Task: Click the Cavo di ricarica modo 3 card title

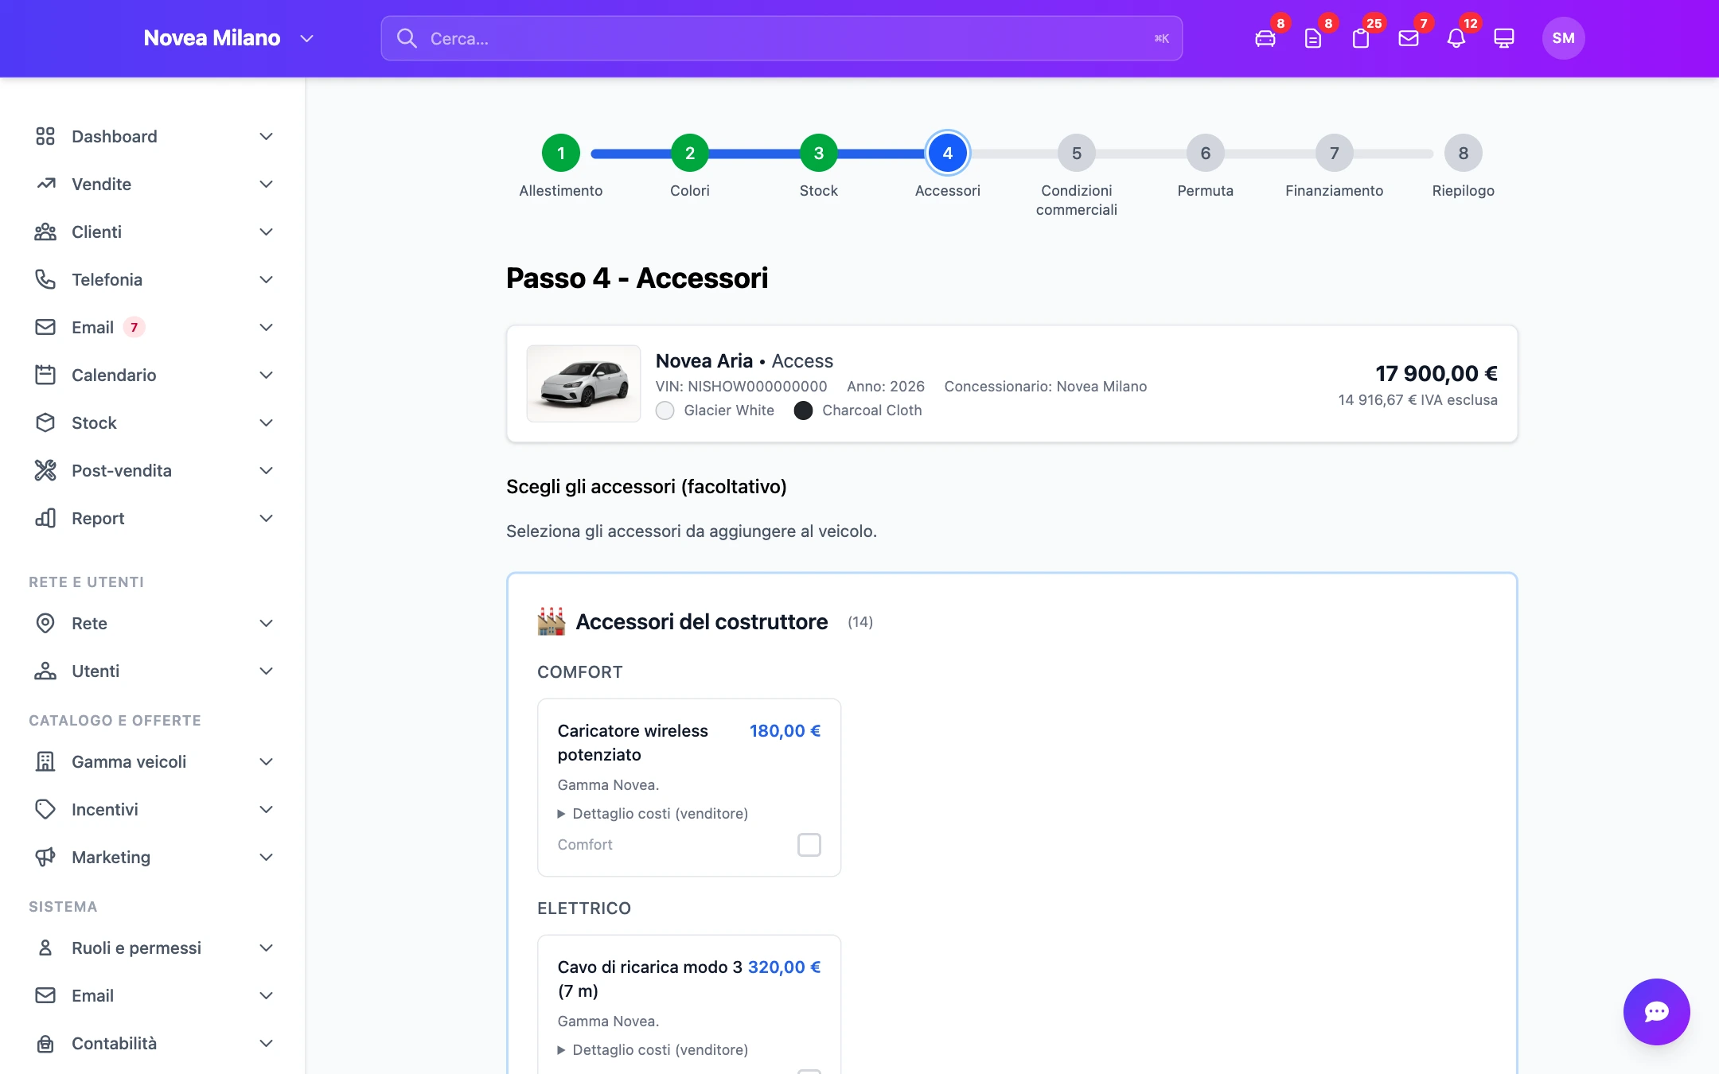Action: click(x=650, y=979)
